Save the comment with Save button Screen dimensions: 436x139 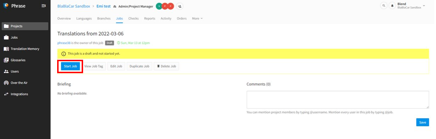423,122
